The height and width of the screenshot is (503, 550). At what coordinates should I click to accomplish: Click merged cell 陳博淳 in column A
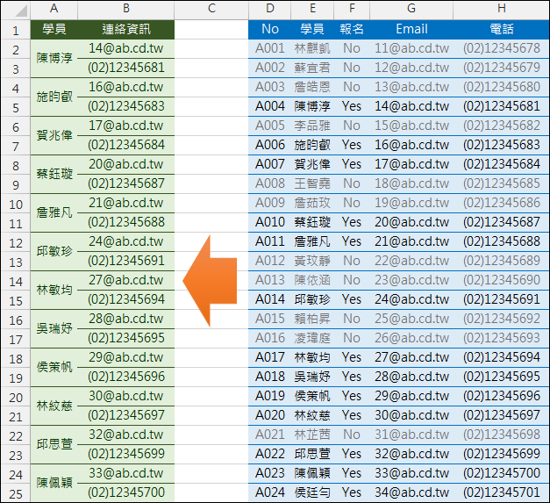coord(54,58)
